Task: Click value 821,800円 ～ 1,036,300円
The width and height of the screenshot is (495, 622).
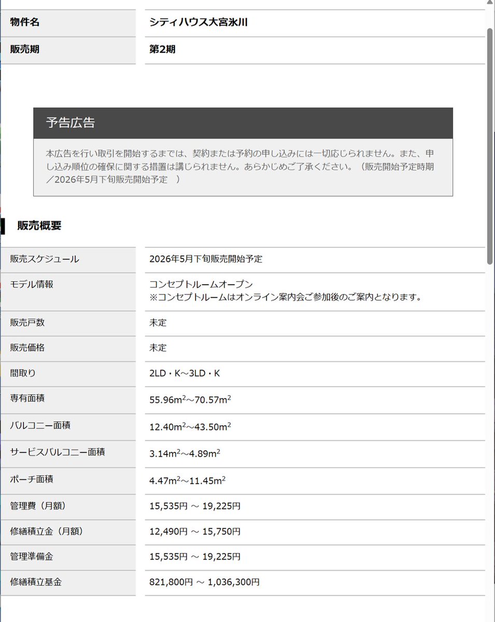Action: (x=205, y=583)
